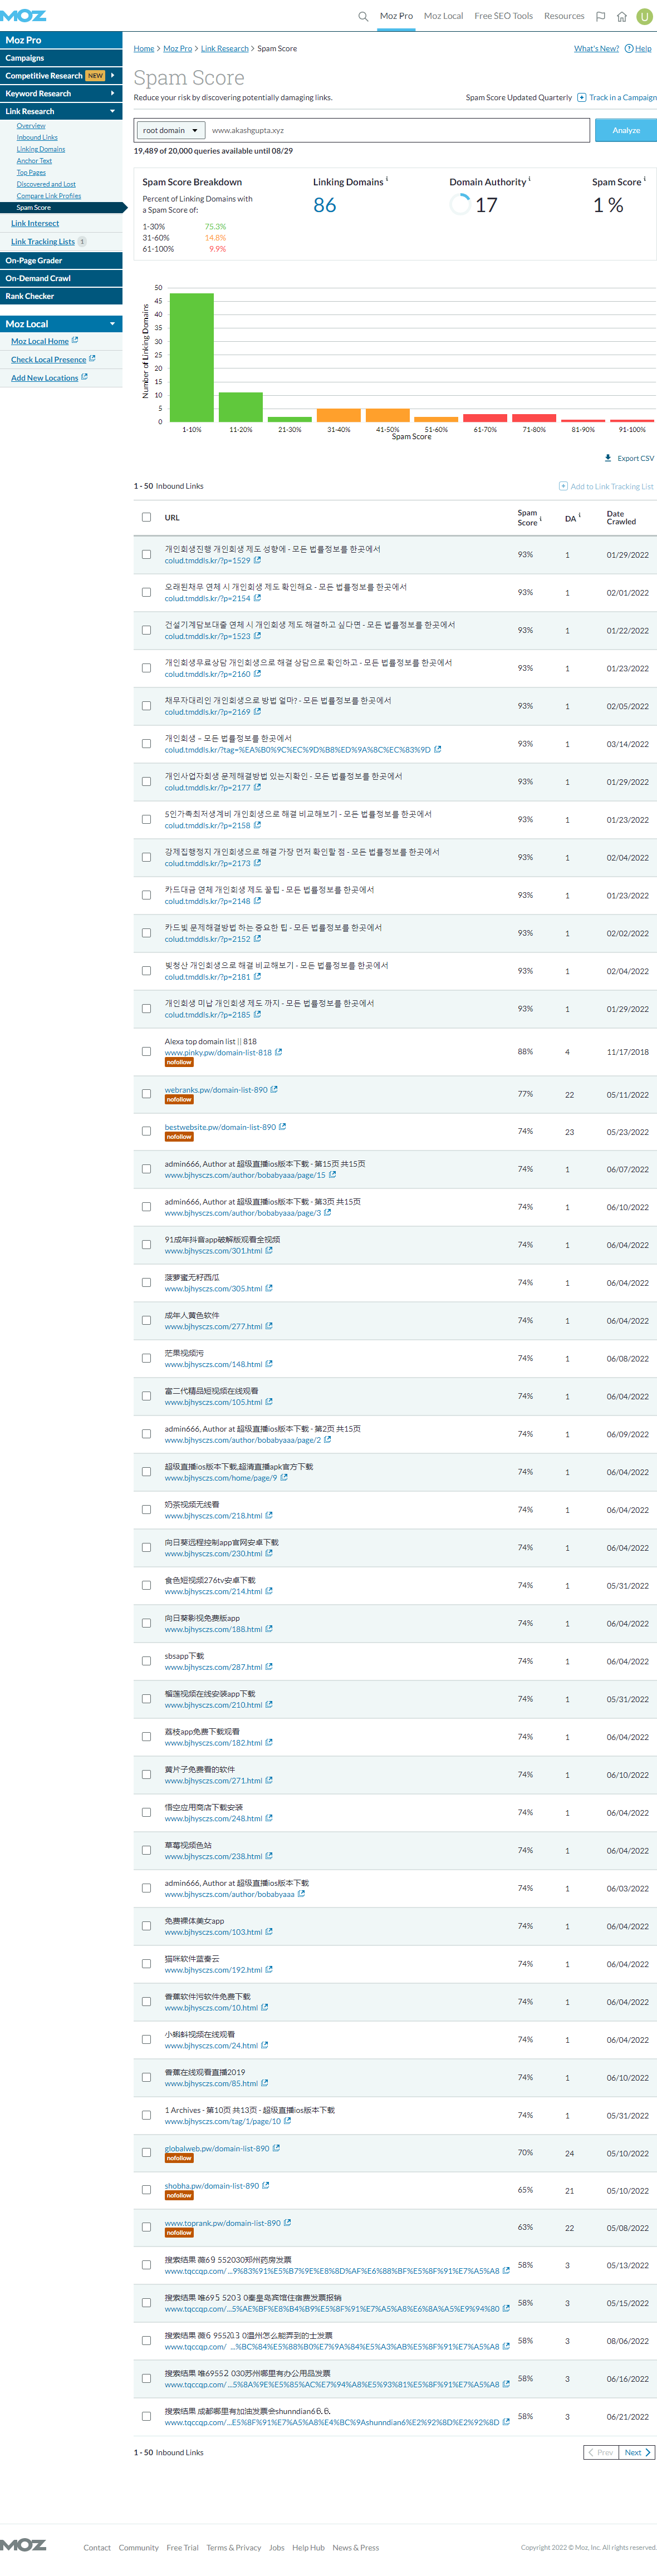Open external link icon for pinky.pw URL
The width and height of the screenshot is (657, 2576).
click(279, 1052)
